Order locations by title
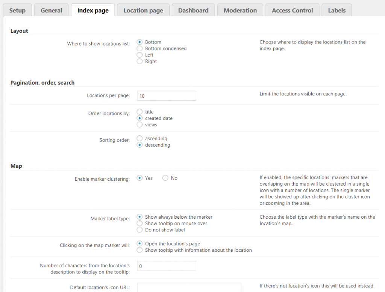Image resolution: width=385 pixels, height=292 pixels. (139, 112)
